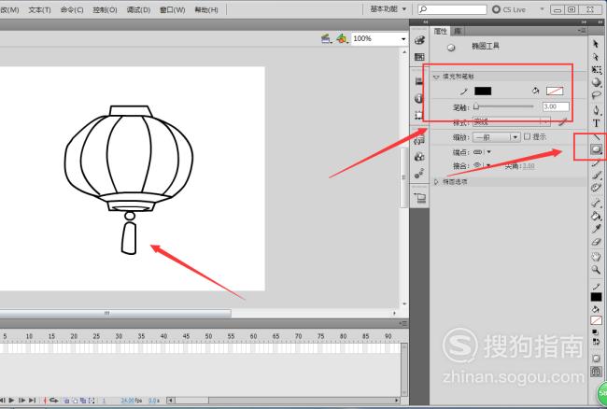The height and width of the screenshot is (409, 607).
Task: Edit stroke style with pencil icon
Action: 562,122
